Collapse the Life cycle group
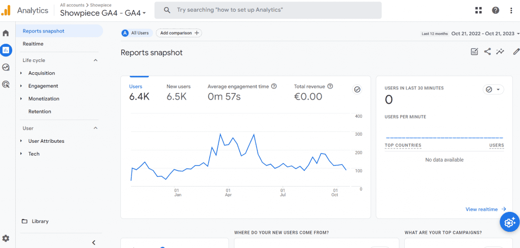Screen dimensions: 520x248 (95, 60)
